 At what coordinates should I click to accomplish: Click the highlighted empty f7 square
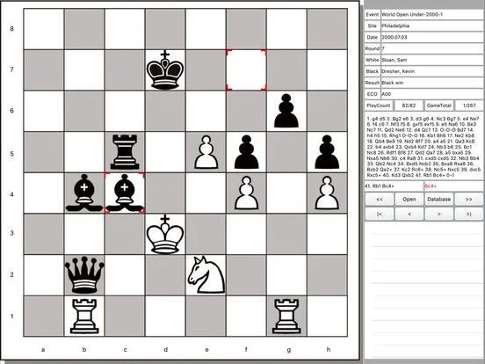click(x=247, y=70)
